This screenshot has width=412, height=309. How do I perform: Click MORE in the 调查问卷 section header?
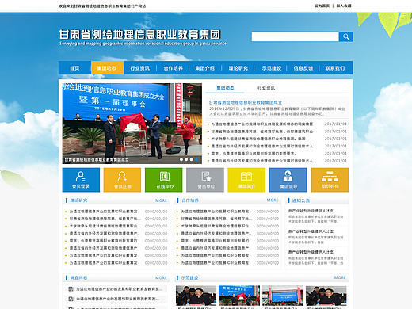161,278
